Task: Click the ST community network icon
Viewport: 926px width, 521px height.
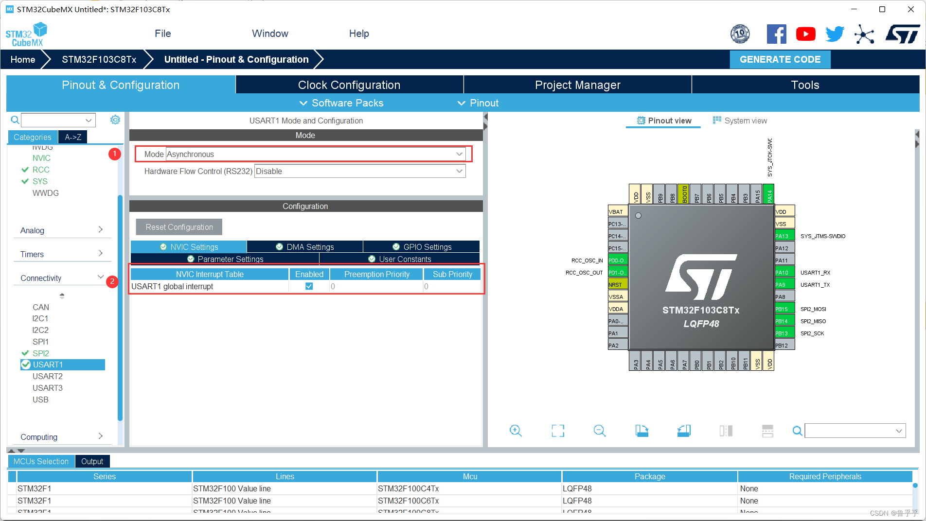Action: coord(864,34)
